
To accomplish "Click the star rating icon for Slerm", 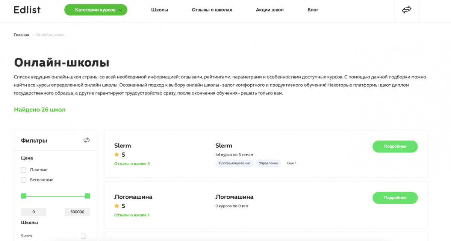I will point(117,154).
